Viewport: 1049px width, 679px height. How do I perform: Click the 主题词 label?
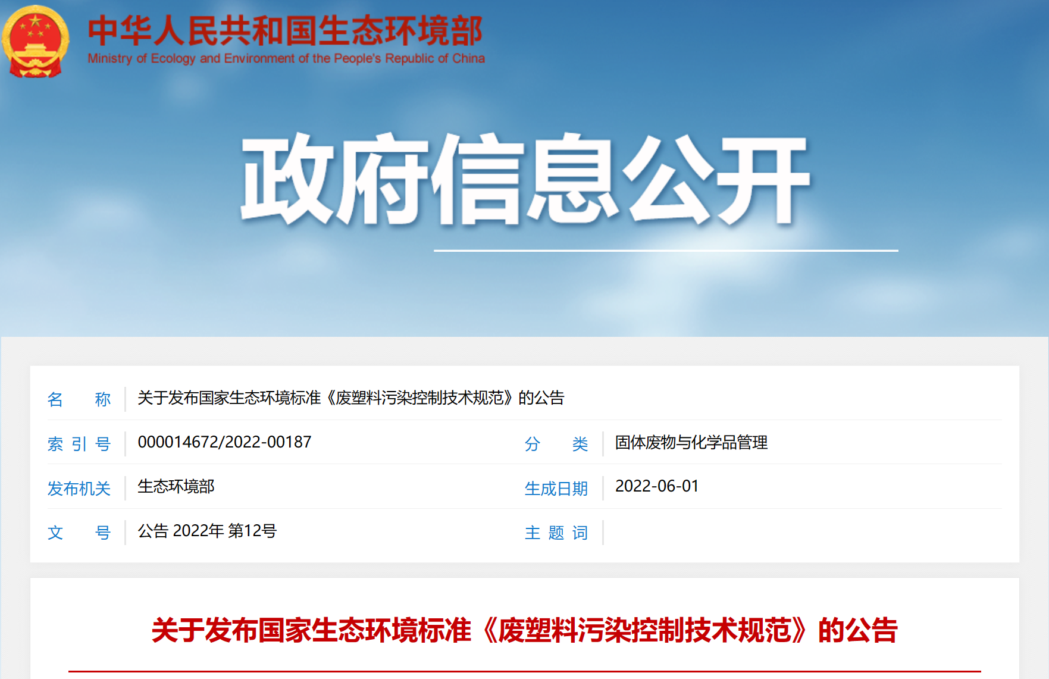click(556, 532)
